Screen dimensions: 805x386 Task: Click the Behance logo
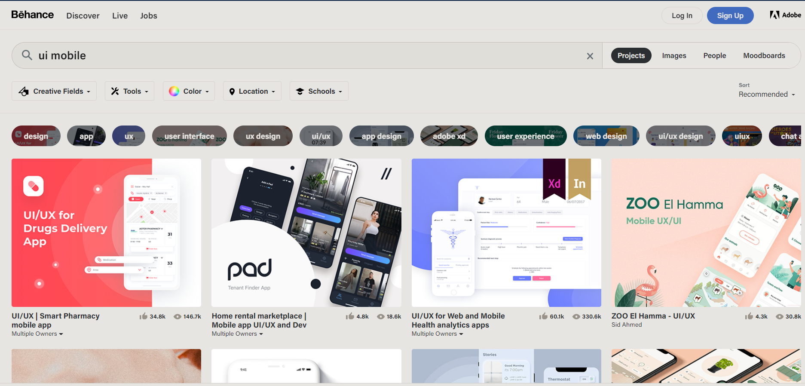pos(32,15)
